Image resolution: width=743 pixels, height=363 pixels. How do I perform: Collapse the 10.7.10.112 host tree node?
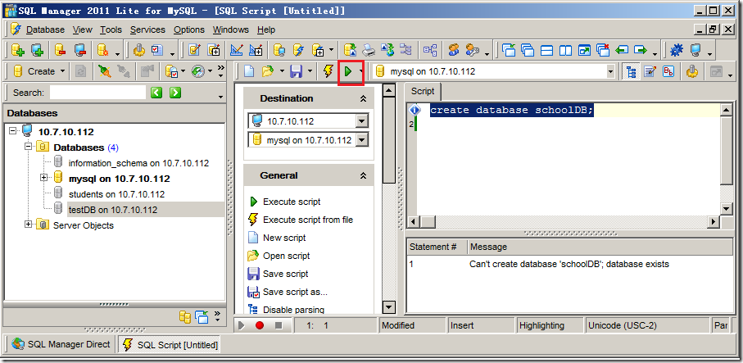pyautogui.click(x=13, y=130)
